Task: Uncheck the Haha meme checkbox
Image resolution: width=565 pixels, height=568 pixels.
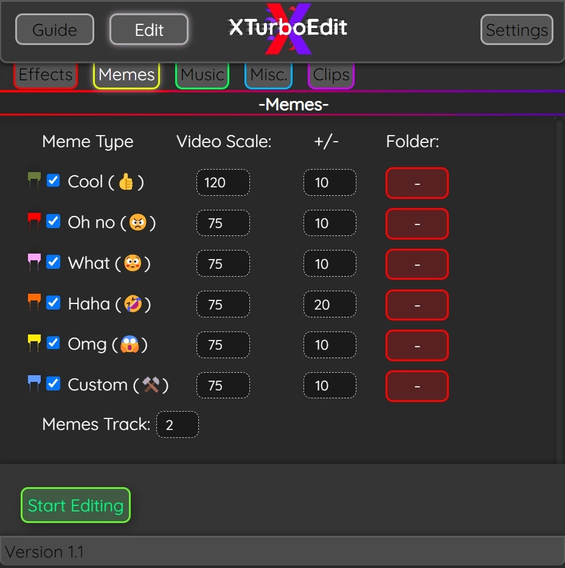Action: [54, 302]
